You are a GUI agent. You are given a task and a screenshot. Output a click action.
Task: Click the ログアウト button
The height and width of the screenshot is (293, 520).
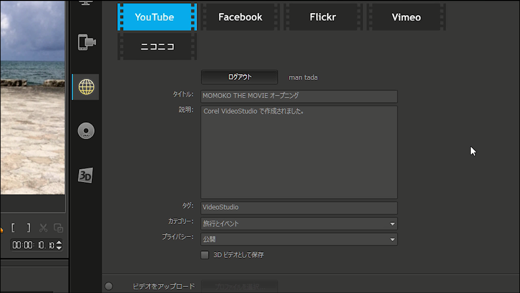coord(239,77)
